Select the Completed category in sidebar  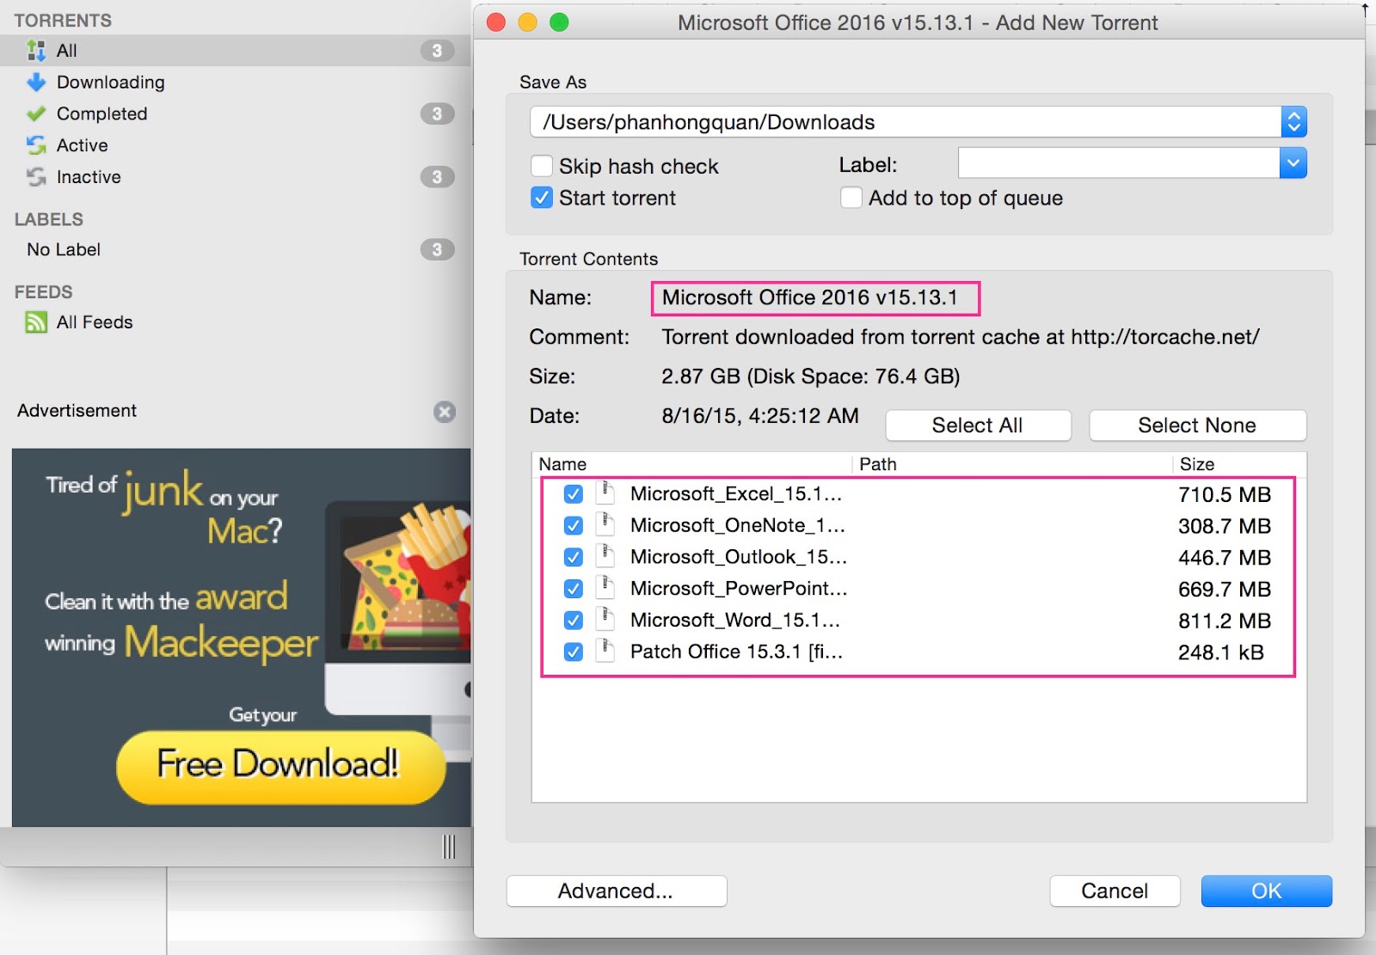coord(236,113)
